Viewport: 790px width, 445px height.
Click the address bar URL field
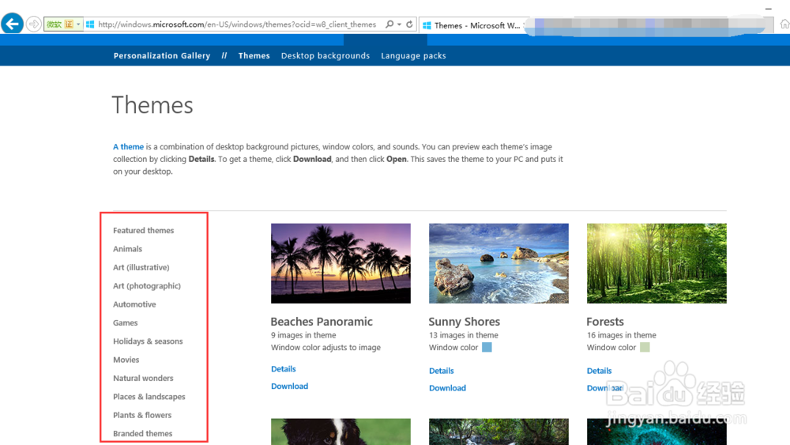click(237, 25)
